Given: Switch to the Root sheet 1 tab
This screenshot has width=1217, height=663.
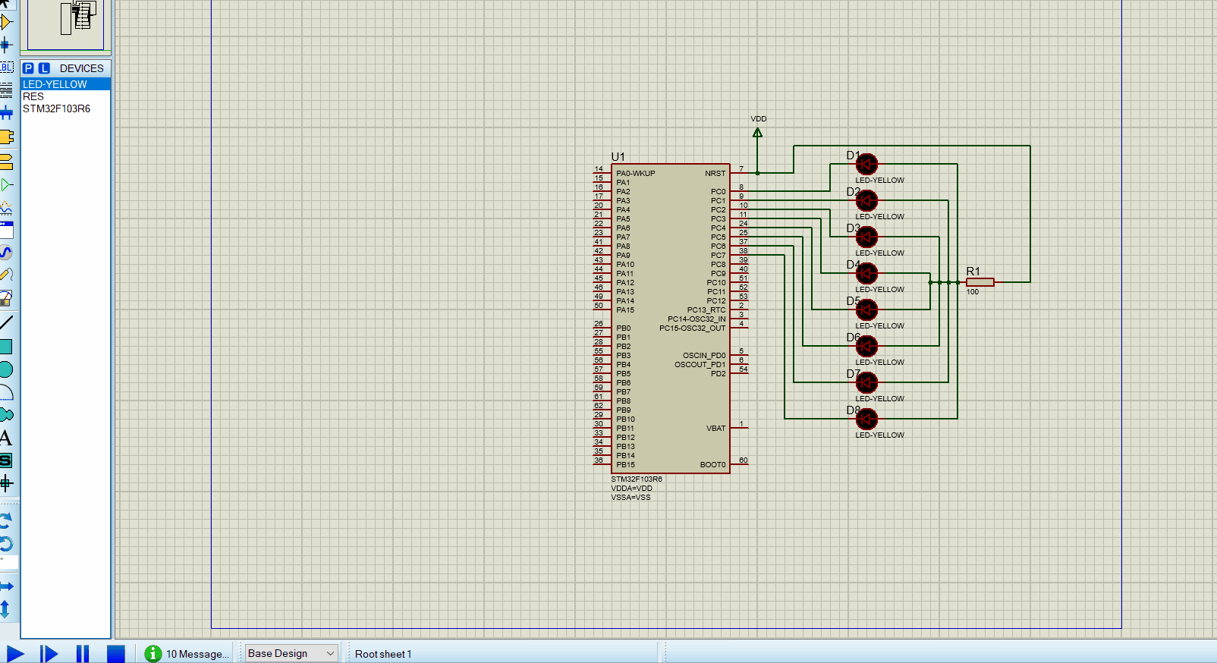Looking at the screenshot, I should [383, 654].
